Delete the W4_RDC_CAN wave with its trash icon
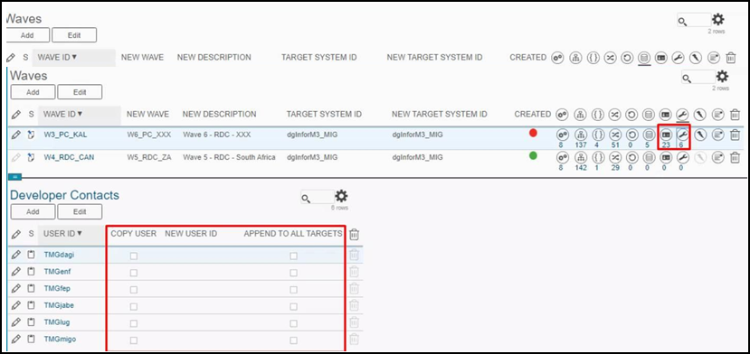 coord(736,157)
